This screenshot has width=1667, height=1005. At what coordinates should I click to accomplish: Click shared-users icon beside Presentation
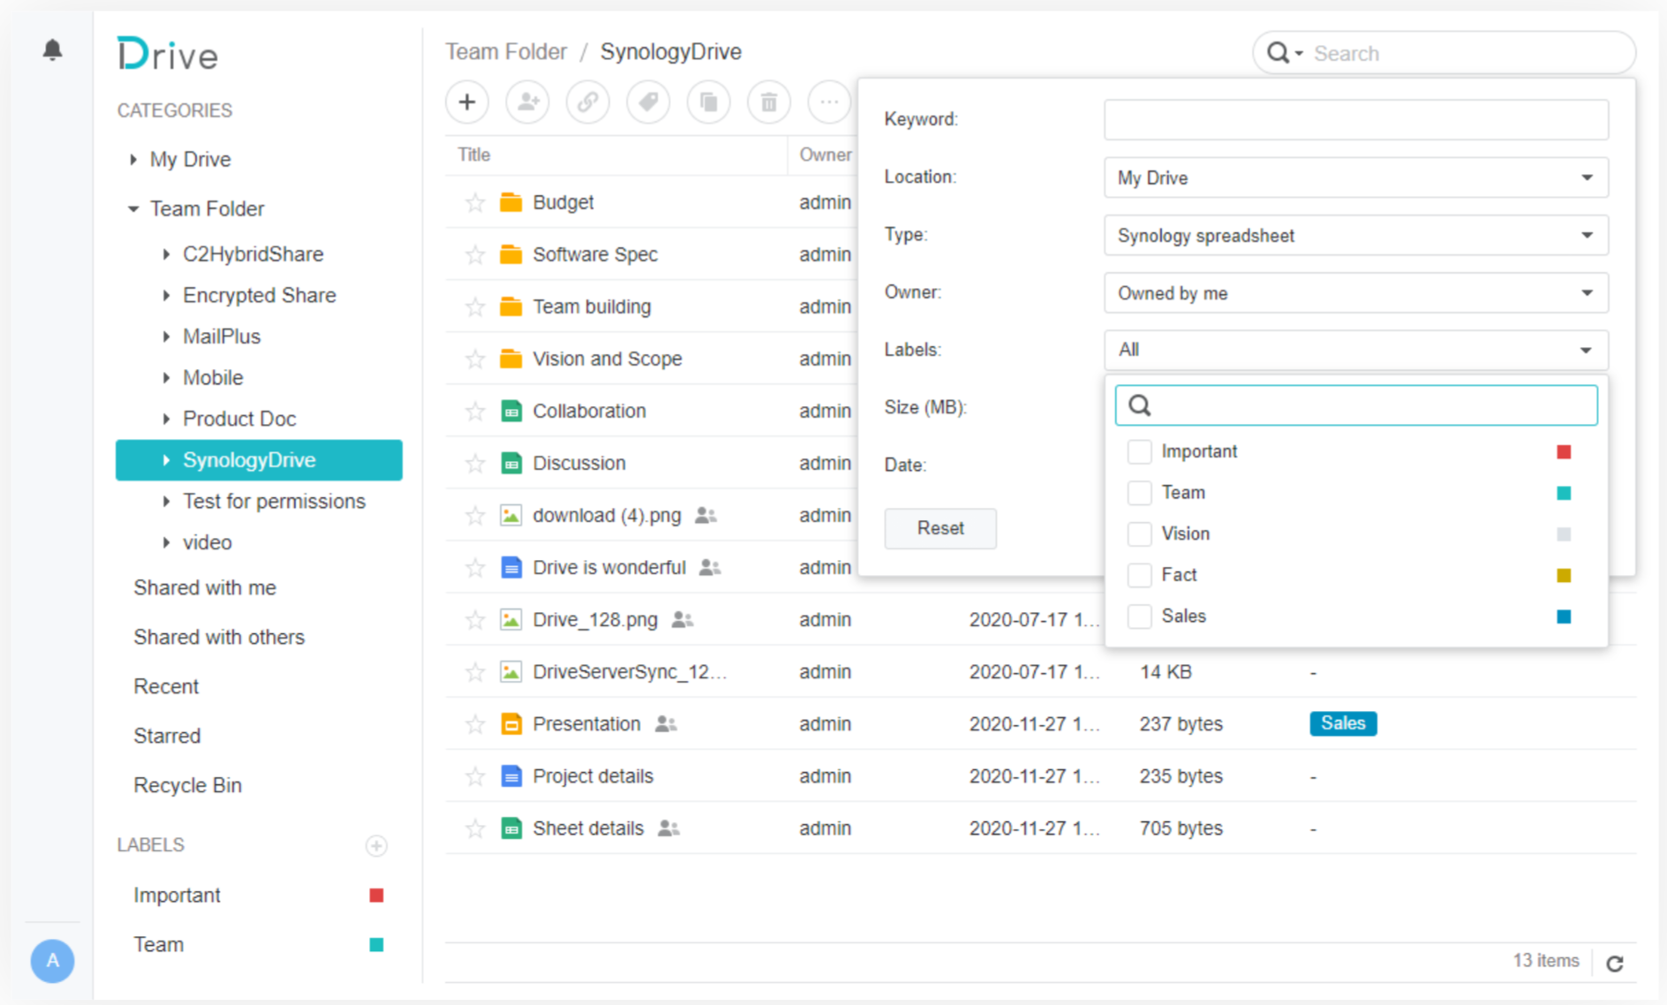click(666, 724)
